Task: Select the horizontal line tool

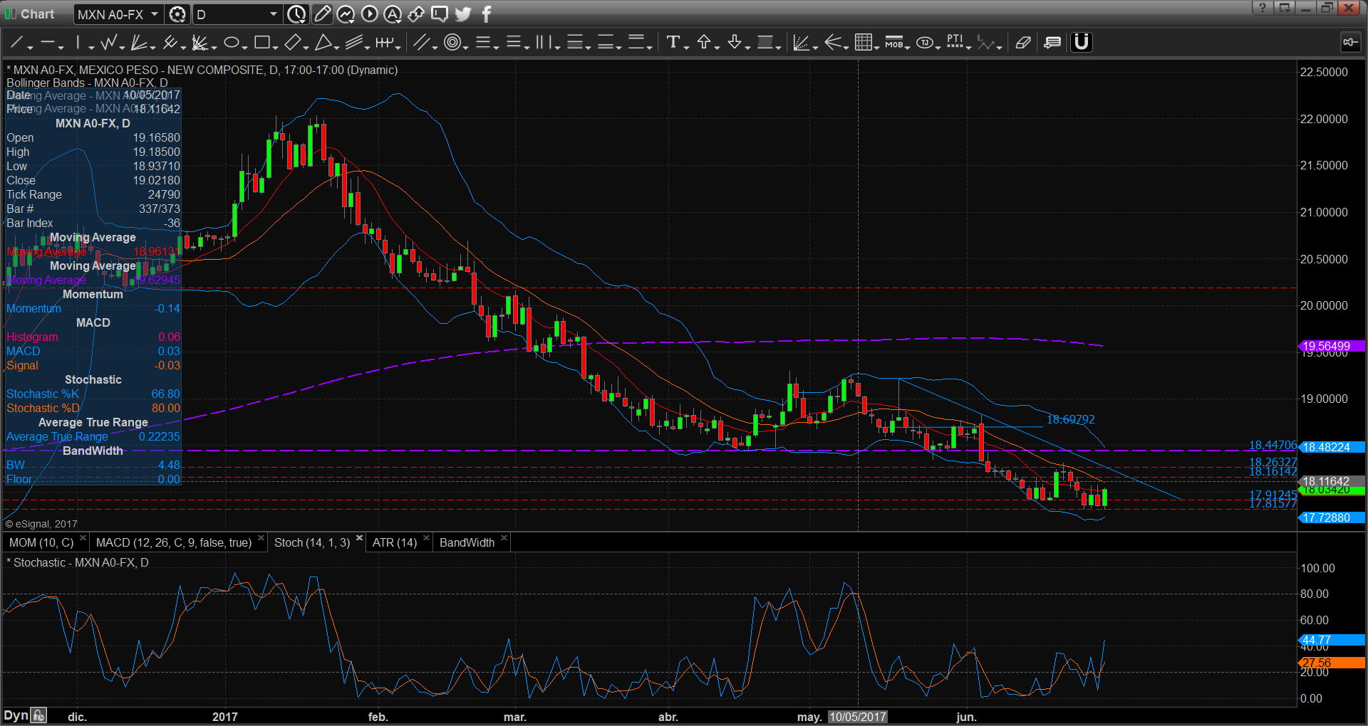Action: (x=47, y=43)
